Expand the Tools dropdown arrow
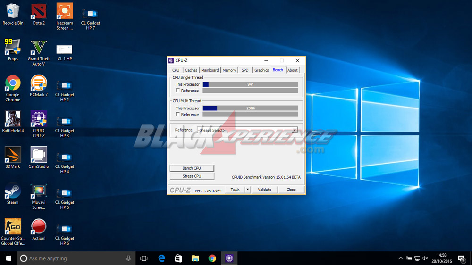472x265 pixels. [x=247, y=190]
